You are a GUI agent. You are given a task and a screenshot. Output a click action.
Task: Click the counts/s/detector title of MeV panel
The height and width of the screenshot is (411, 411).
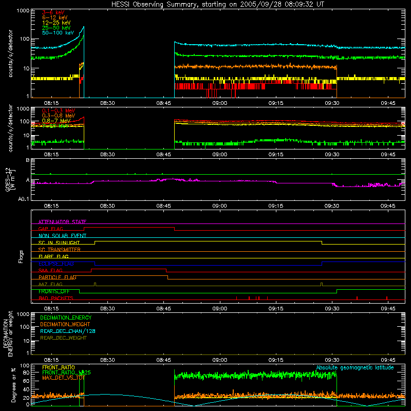10,128
